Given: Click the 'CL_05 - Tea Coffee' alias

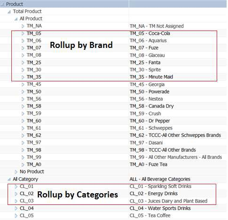Looking at the screenshot, I should (150, 215).
